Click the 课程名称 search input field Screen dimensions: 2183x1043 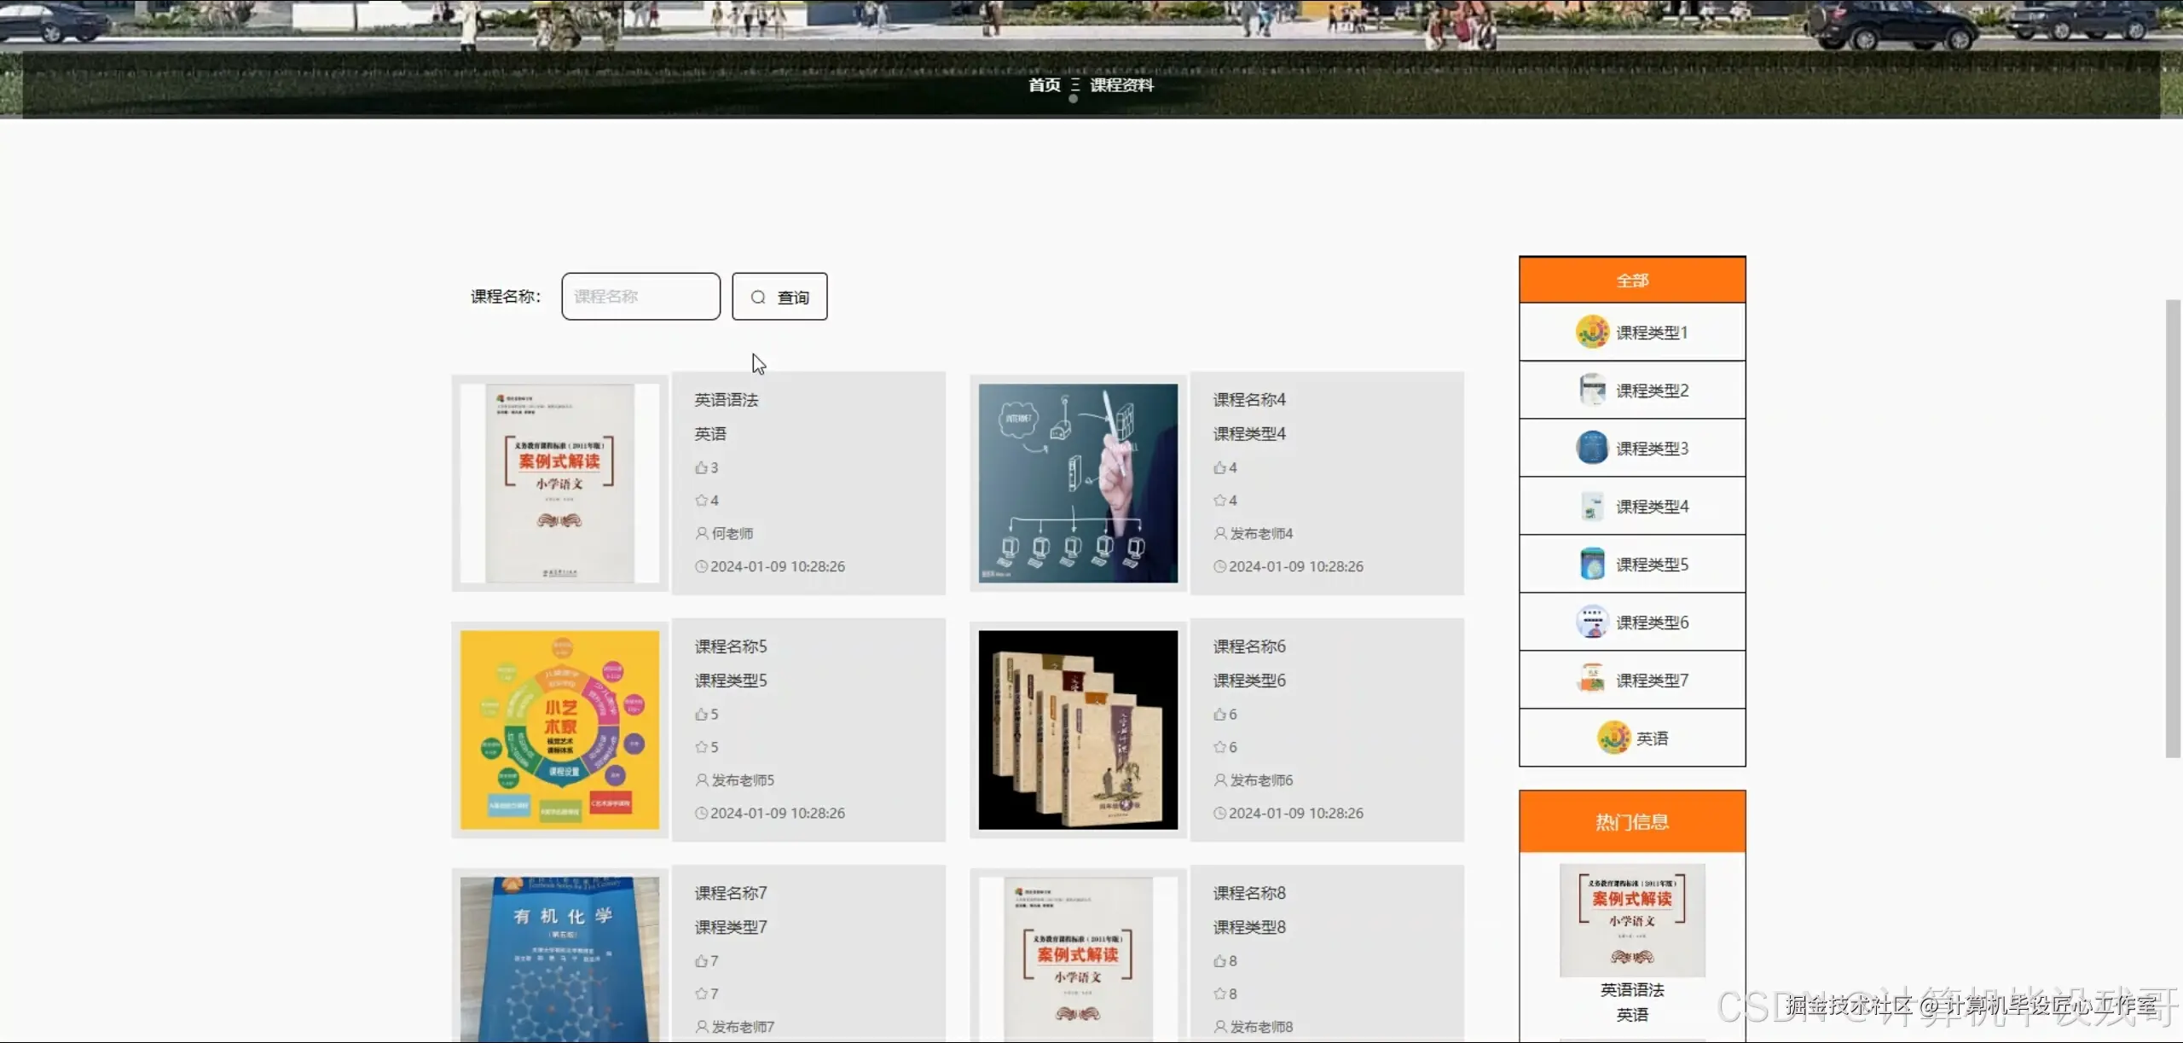[x=640, y=297]
